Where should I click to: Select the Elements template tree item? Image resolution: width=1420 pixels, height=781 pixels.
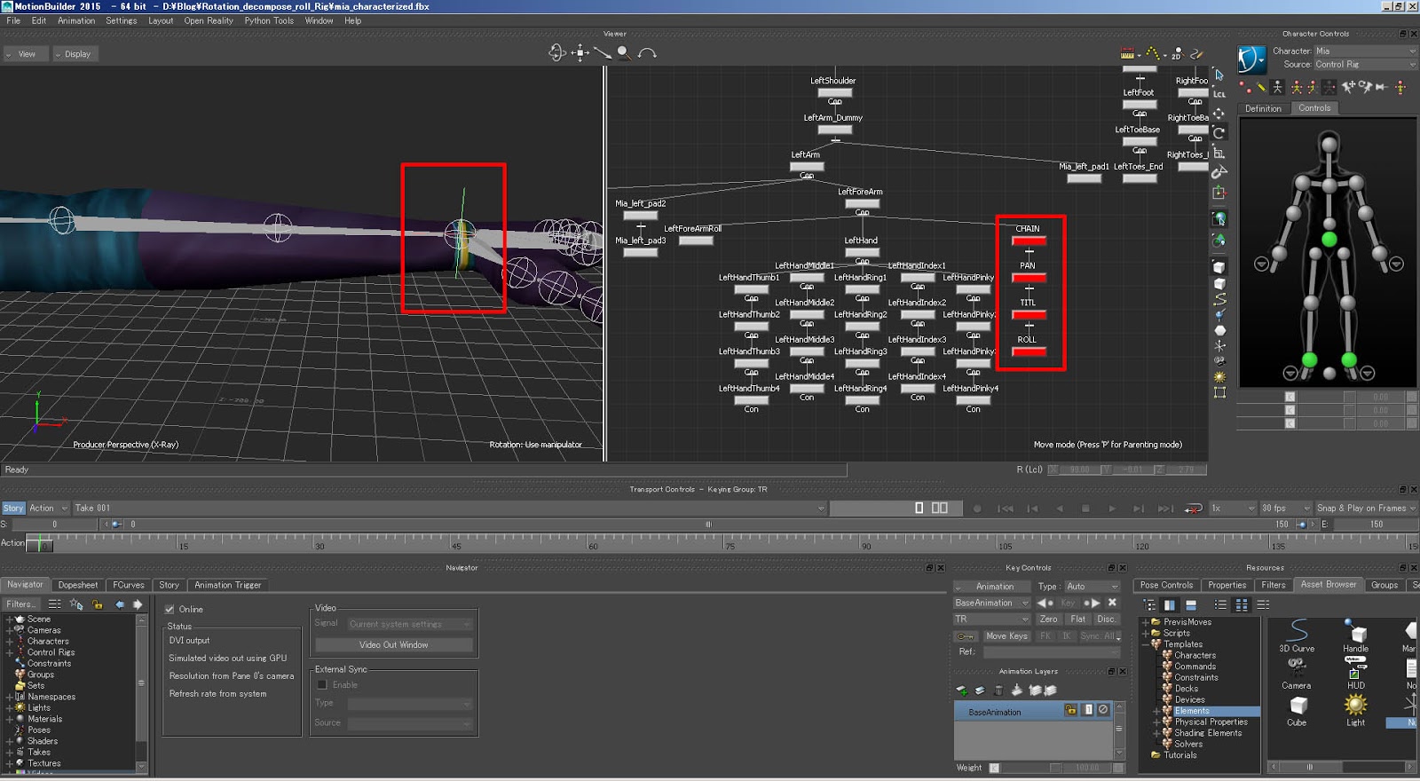click(x=1192, y=711)
